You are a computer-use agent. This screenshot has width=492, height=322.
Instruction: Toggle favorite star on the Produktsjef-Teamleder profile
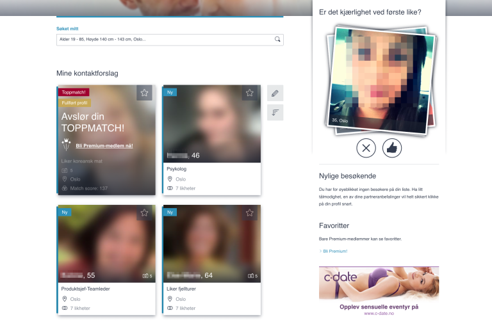click(144, 213)
